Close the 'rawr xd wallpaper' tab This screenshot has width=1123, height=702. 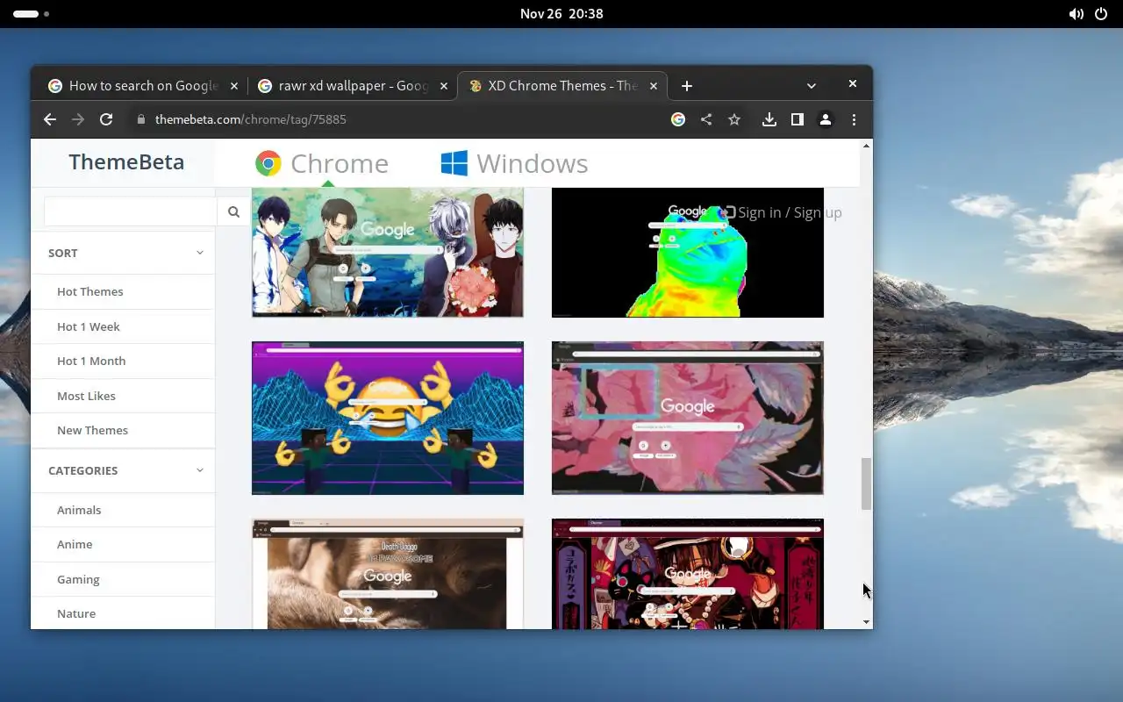[x=444, y=86]
